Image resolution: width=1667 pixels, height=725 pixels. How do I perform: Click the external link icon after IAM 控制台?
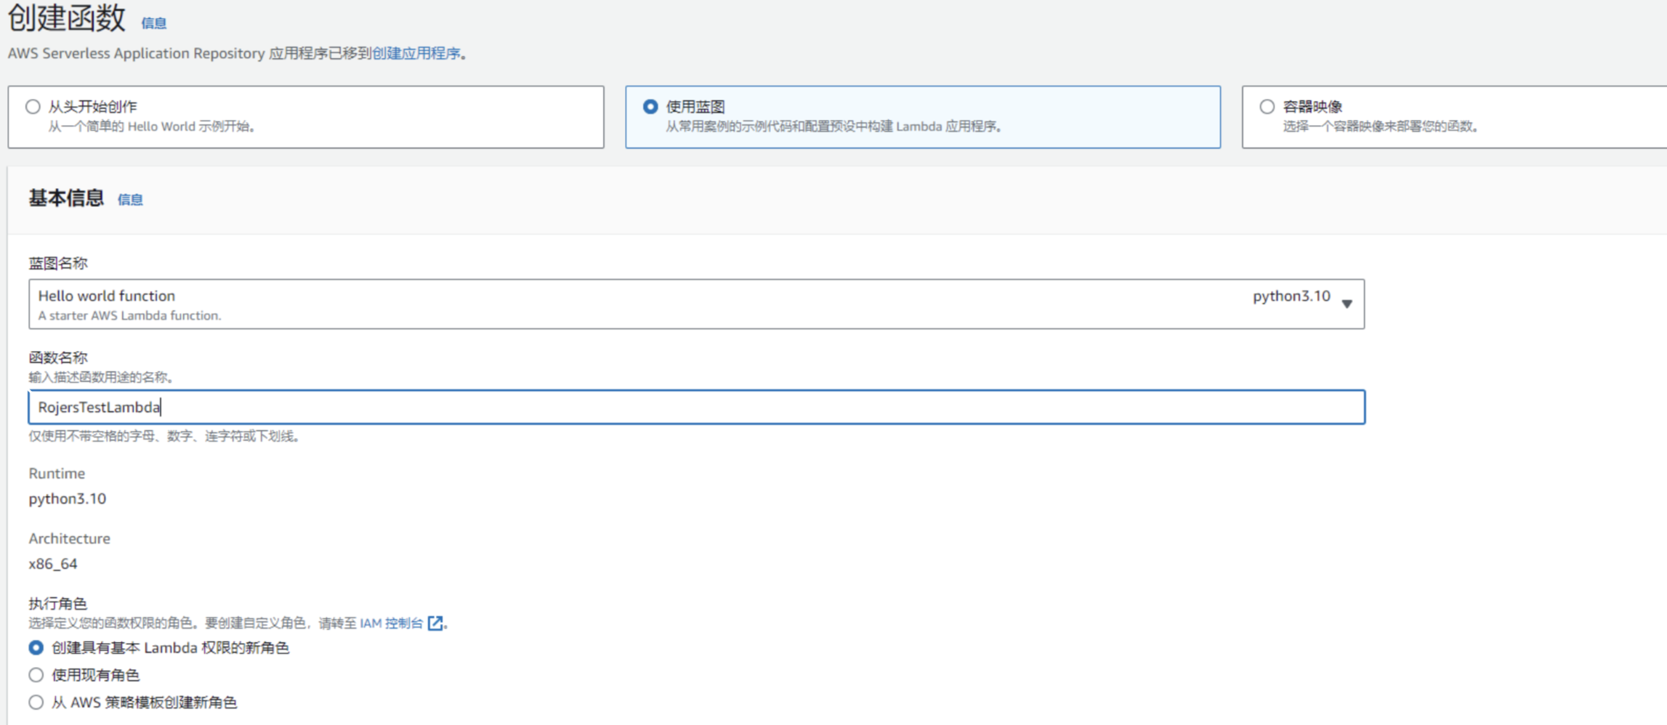tap(435, 623)
